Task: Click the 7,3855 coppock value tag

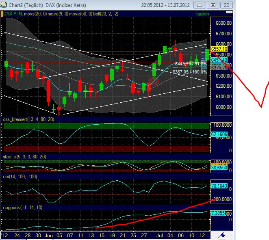Action: [x=218, y=213]
